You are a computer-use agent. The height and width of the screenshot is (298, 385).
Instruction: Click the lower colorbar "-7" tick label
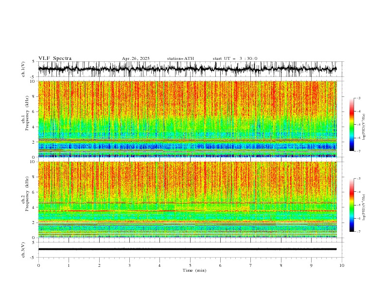tap(359, 231)
